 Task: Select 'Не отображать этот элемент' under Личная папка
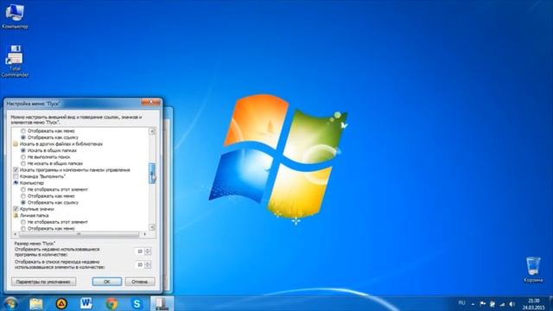click(23, 222)
